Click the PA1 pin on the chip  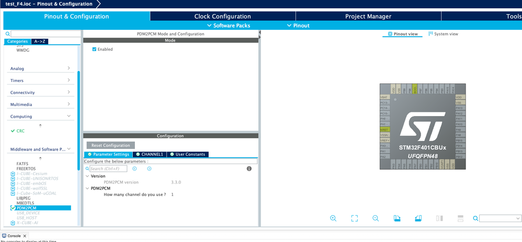click(x=385, y=151)
